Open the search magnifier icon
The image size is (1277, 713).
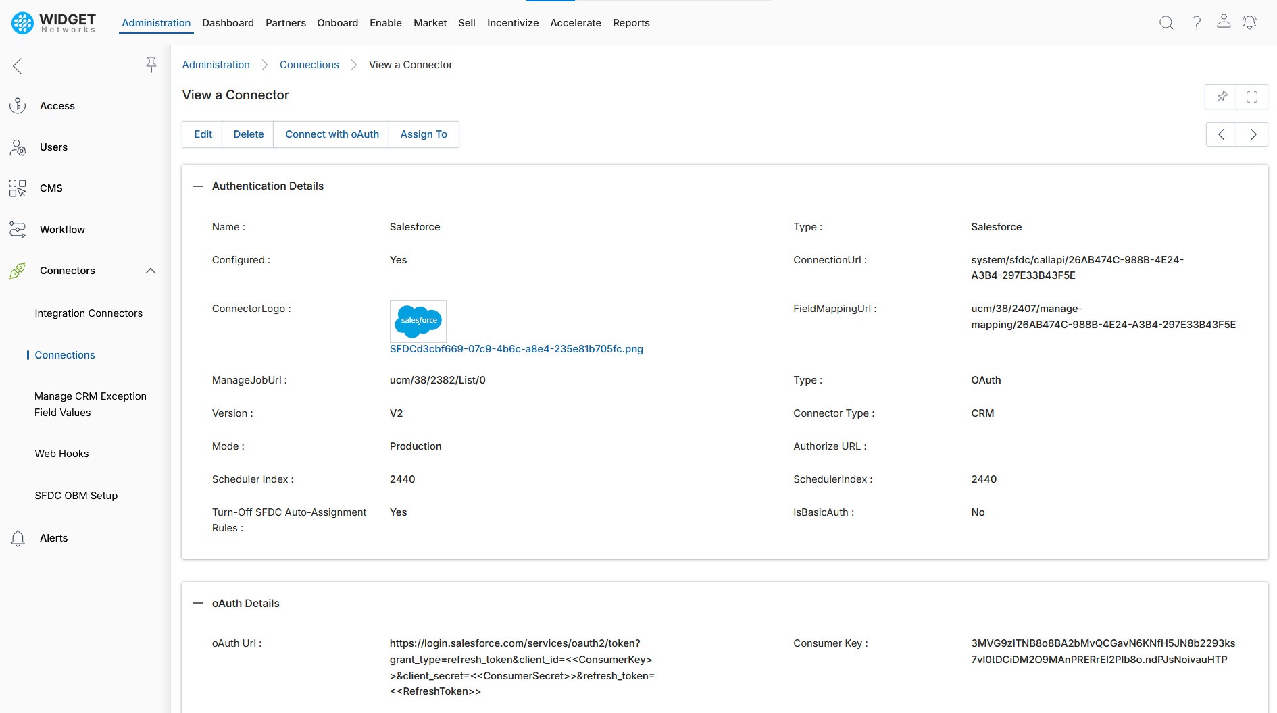(1166, 23)
